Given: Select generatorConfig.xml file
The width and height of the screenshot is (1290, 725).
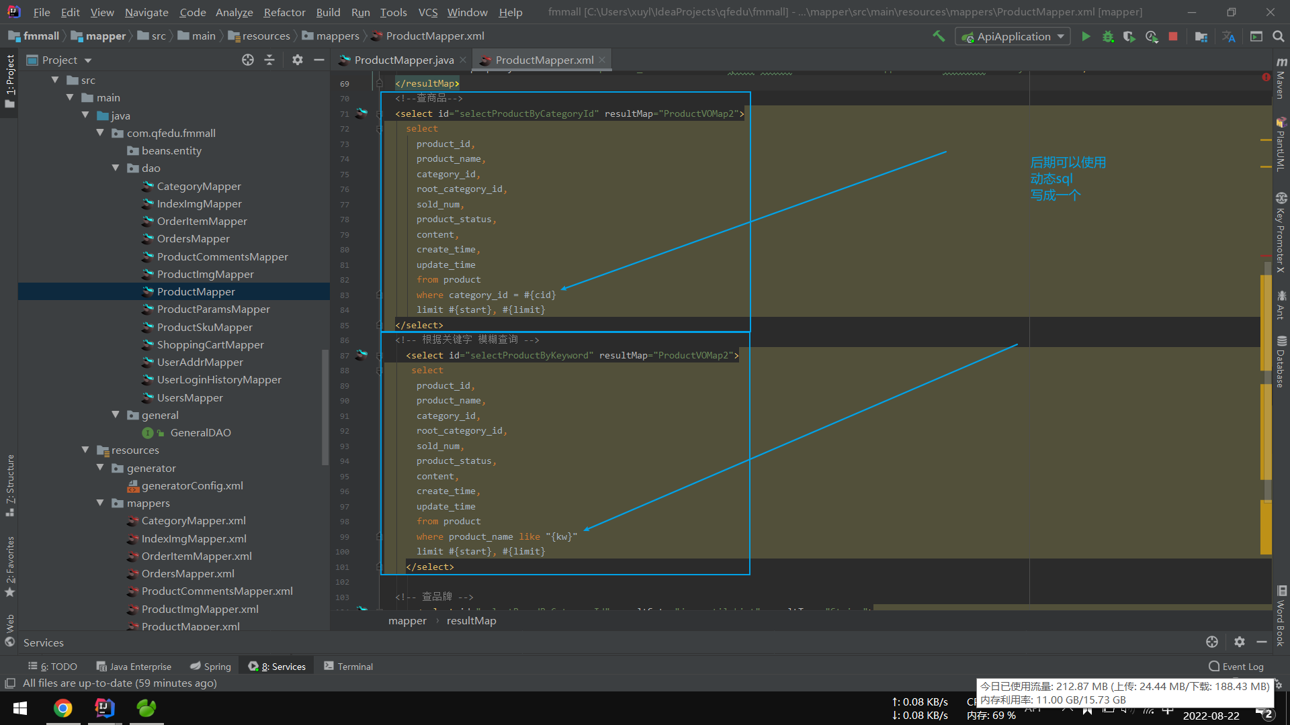Looking at the screenshot, I should [x=192, y=485].
